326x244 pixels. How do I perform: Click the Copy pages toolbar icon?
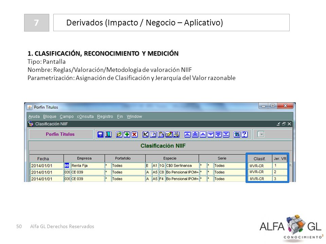(x=153, y=135)
